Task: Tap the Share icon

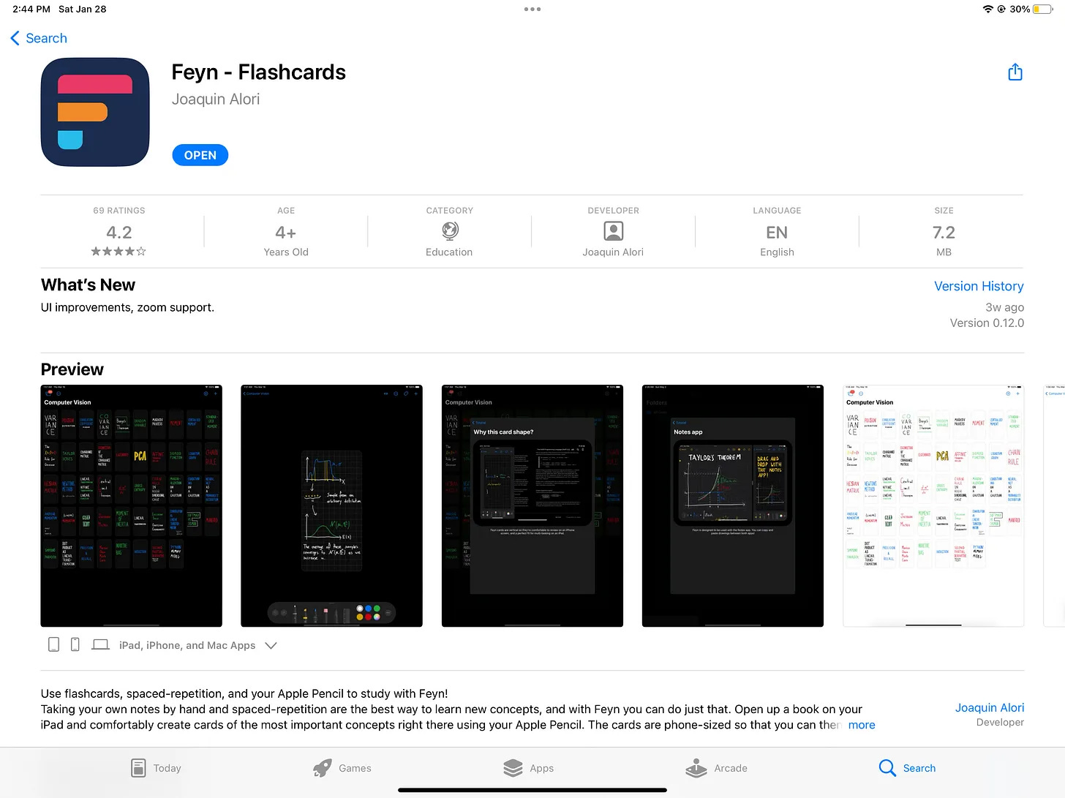Action: point(1015,72)
